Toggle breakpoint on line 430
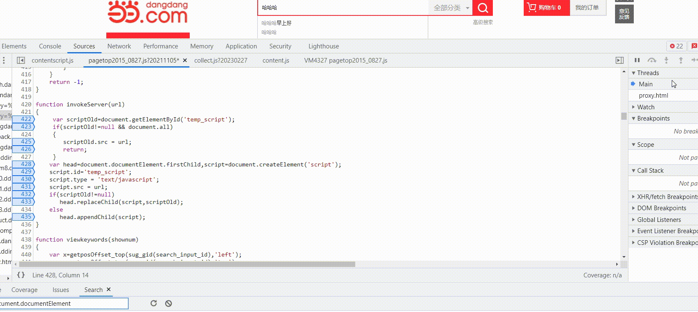 [24, 179]
